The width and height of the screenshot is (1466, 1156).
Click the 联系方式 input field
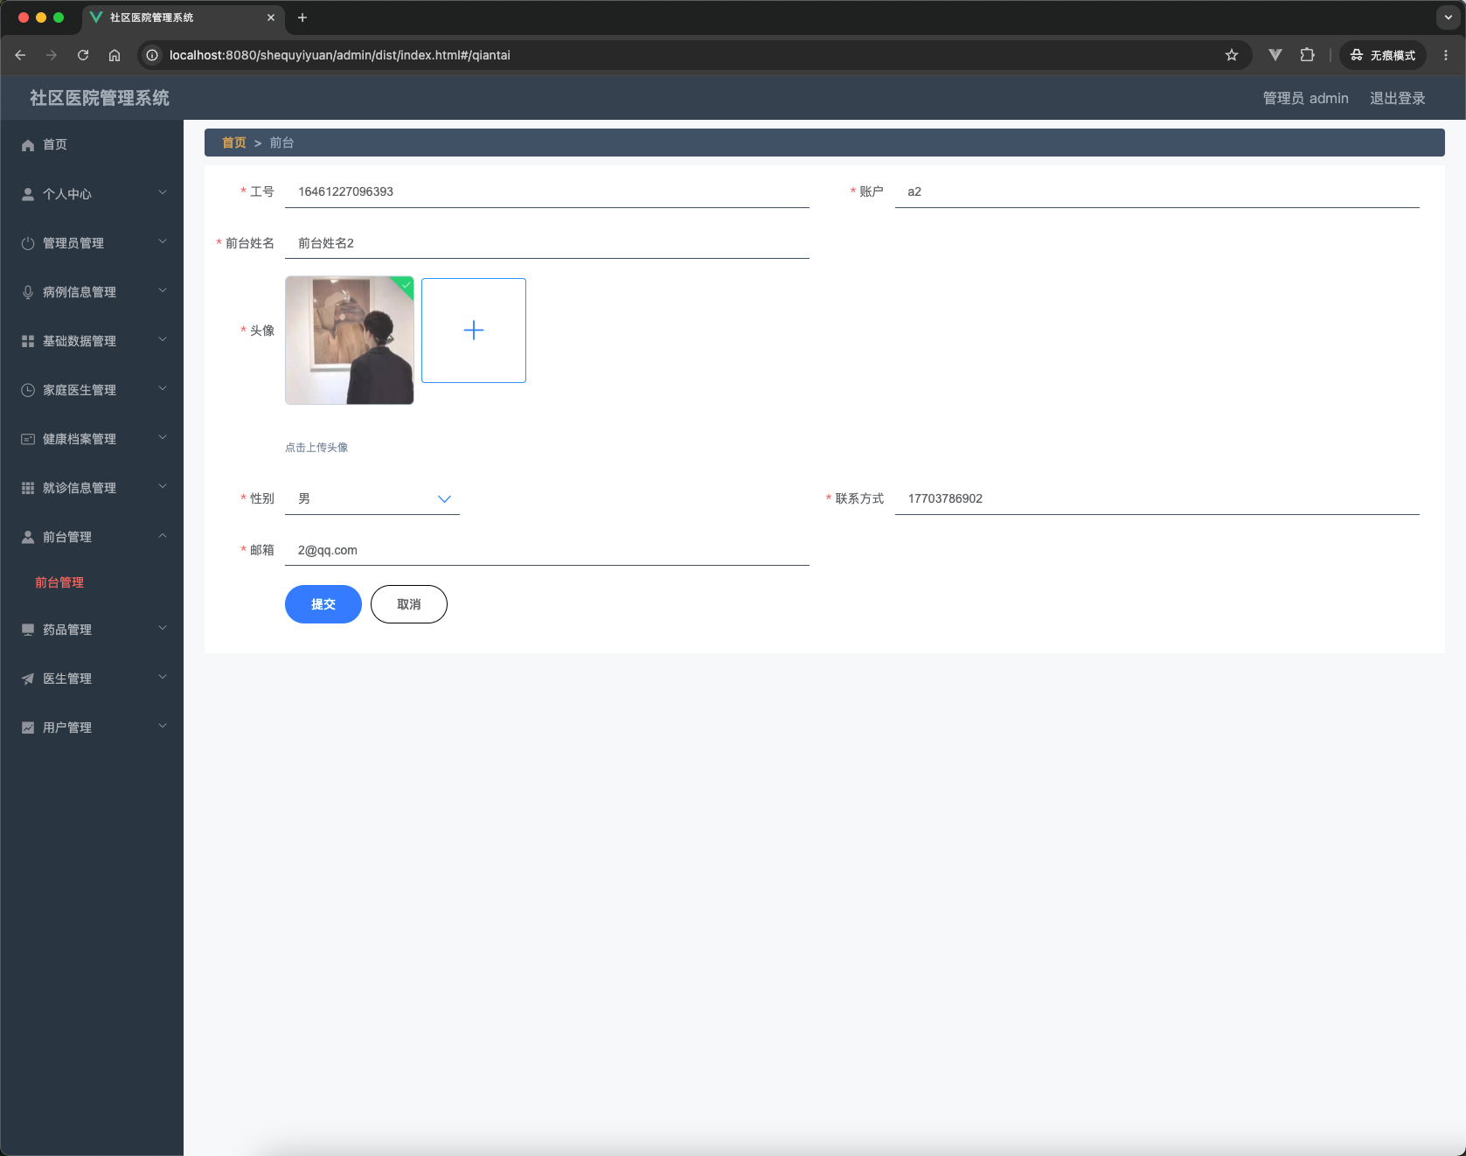point(1157,498)
